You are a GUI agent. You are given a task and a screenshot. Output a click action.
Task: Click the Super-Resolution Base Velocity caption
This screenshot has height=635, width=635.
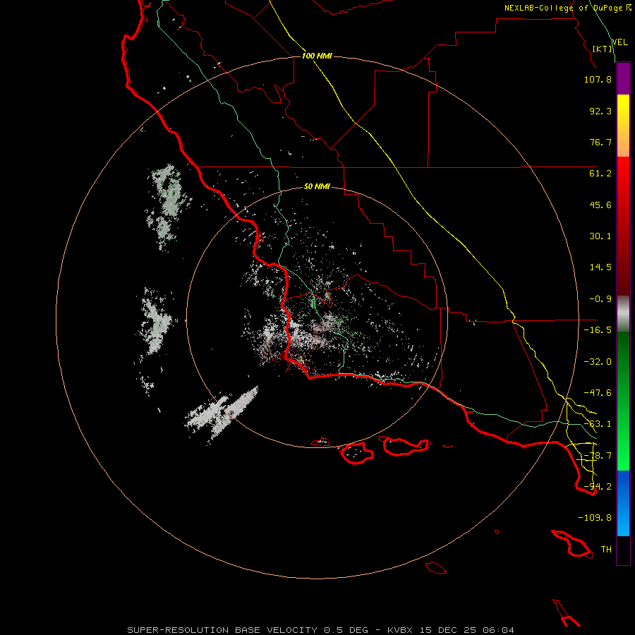[x=320, y=630]
